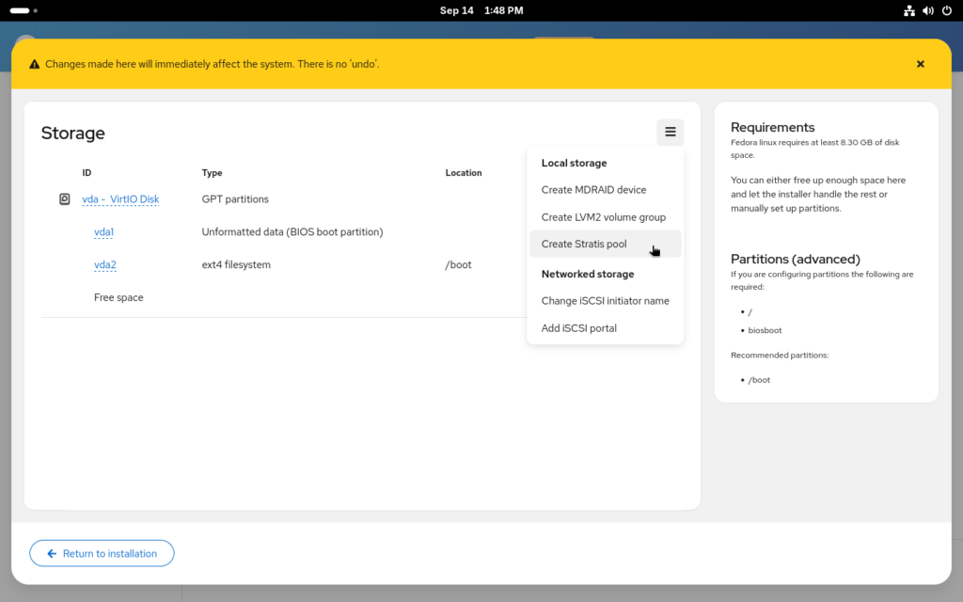The width and height of the screenshot is (963, 602).
Task: Choose Create Stratis pool
Action: pos(605,244)
